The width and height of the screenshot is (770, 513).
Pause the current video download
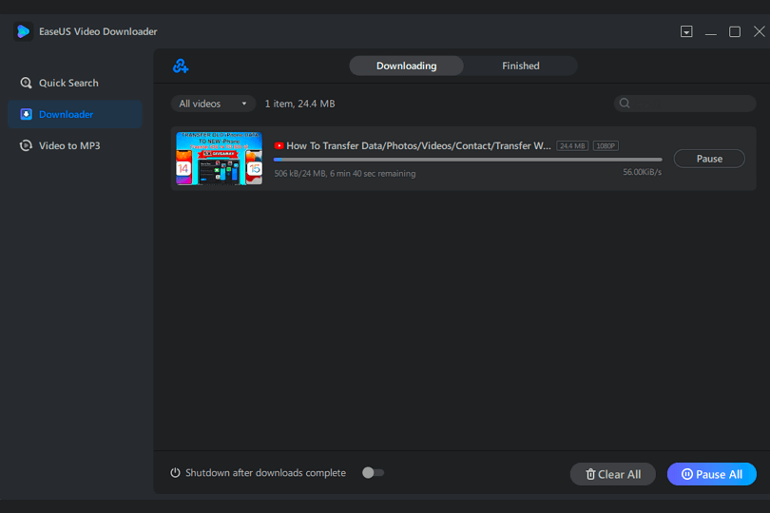[x=708, y=159]
